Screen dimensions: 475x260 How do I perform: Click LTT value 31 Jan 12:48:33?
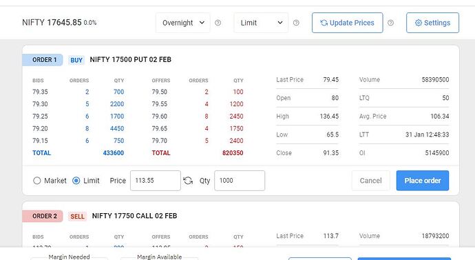(427, 134)
